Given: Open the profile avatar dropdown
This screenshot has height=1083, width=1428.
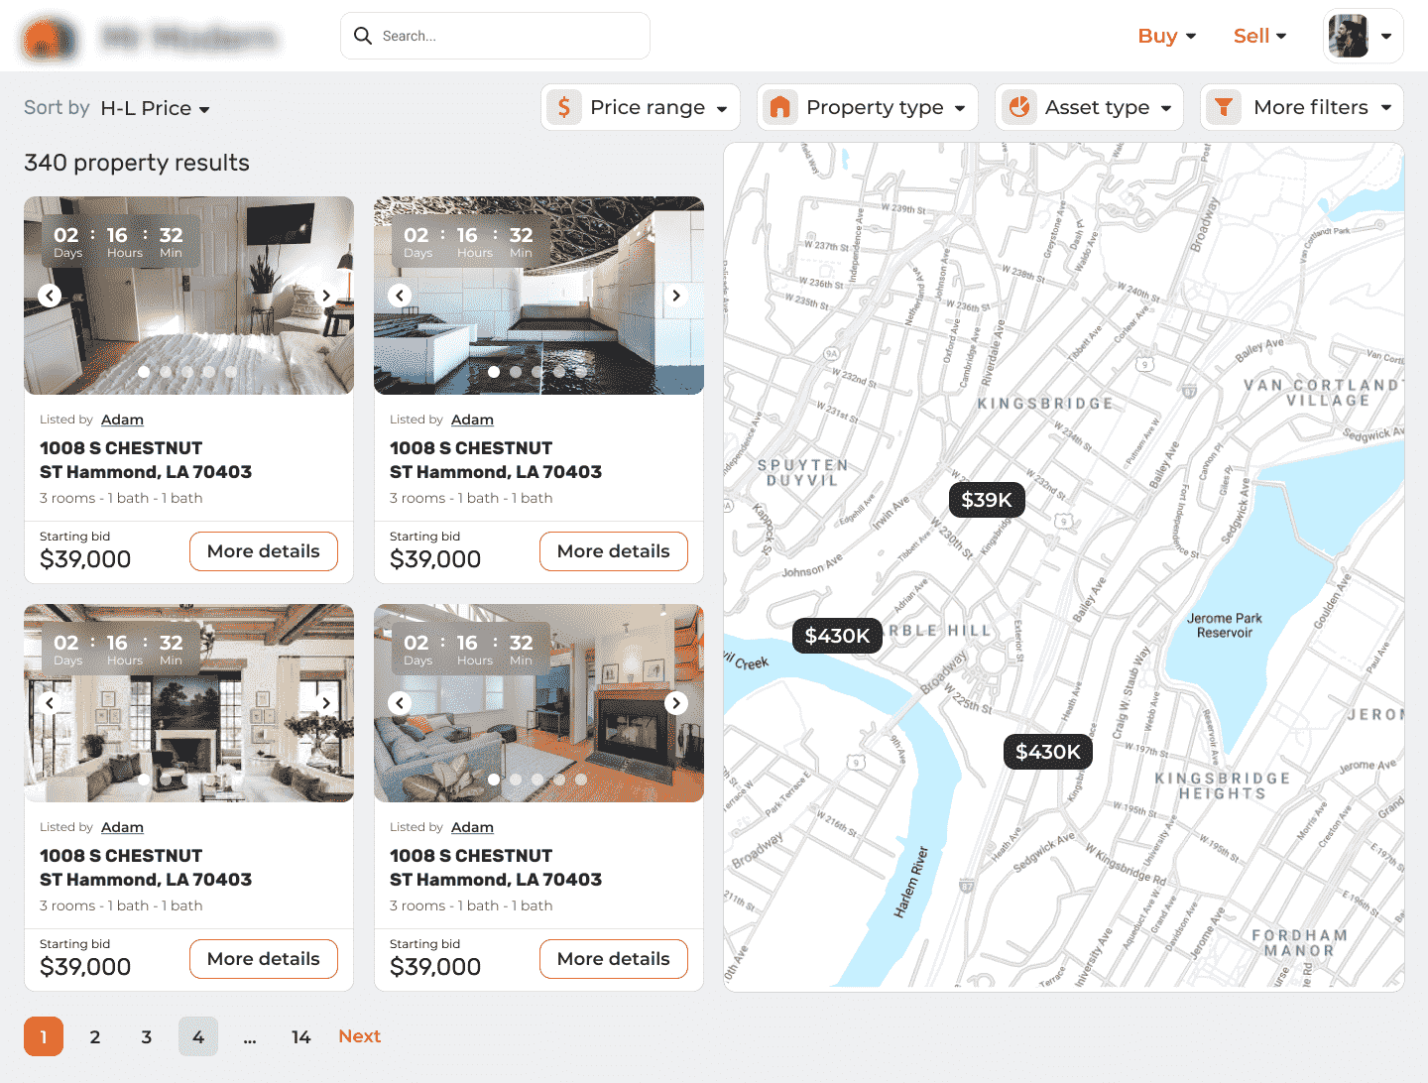Looking at the screenshot, I should click(x=1363, y=36).
